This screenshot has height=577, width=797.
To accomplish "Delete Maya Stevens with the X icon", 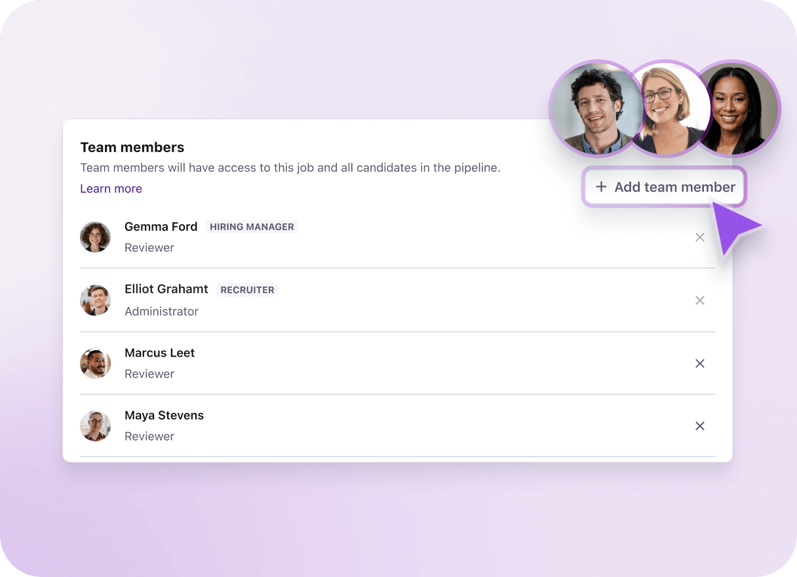I will 700,426.
